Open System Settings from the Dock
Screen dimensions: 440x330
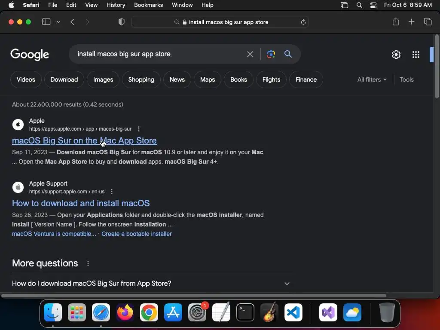tap(197, 312)
